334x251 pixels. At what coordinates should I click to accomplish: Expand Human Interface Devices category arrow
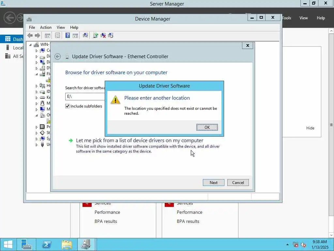37,86
